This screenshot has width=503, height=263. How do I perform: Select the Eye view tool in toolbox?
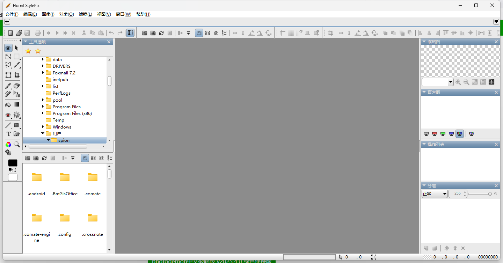8,48
